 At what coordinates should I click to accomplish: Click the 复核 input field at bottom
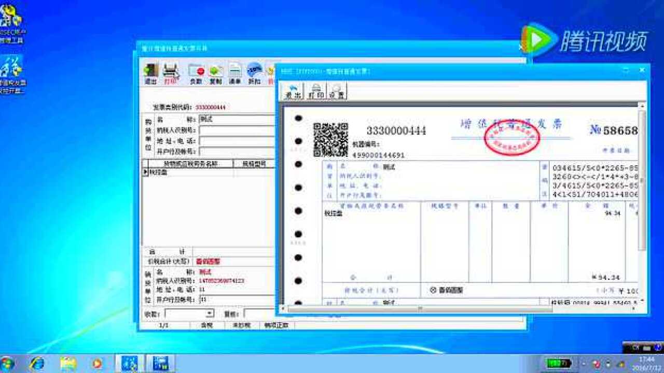259,313
